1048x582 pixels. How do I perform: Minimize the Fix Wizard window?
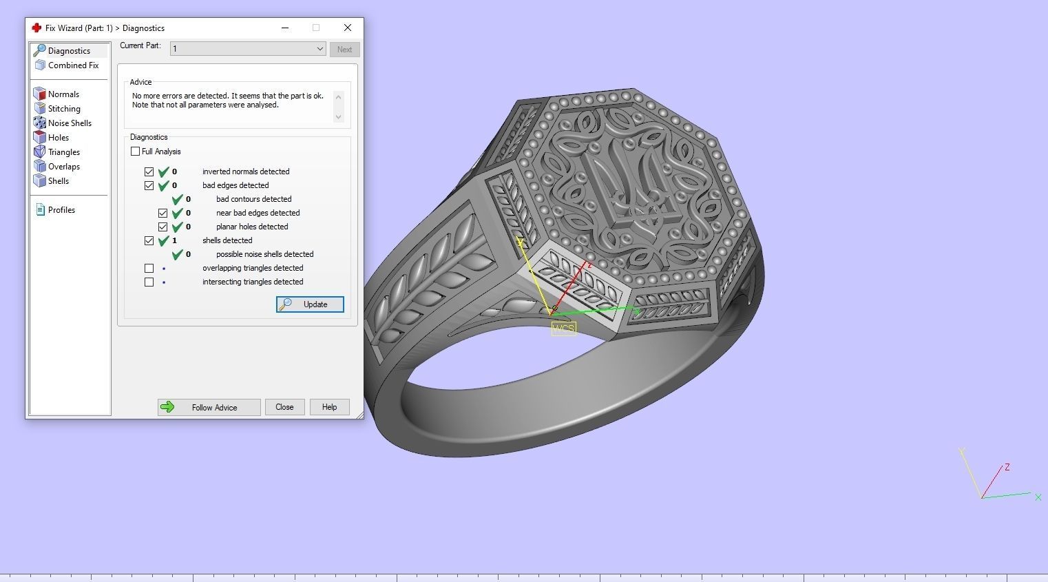tap(285, 28)
